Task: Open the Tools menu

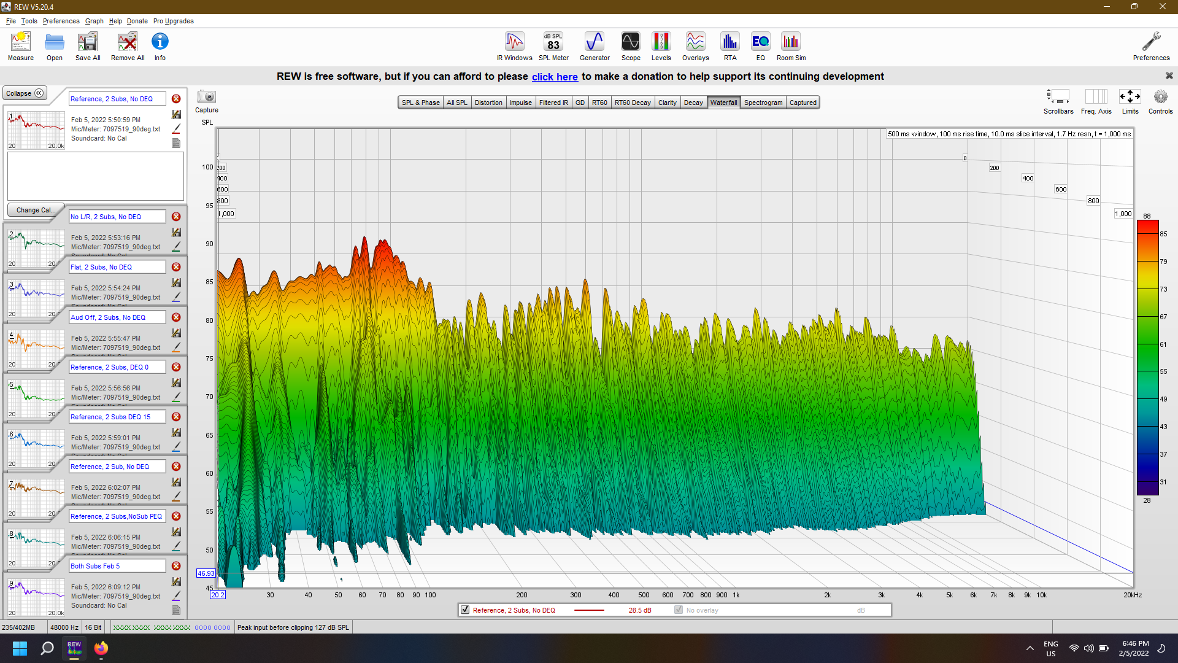Action: click(x=29, y=21)
